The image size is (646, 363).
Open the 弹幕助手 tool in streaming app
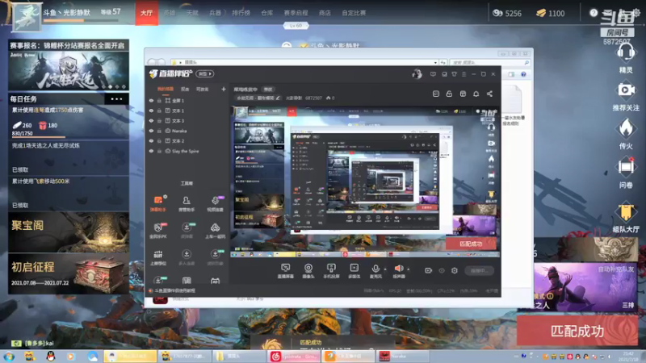[x=158, y=203]
